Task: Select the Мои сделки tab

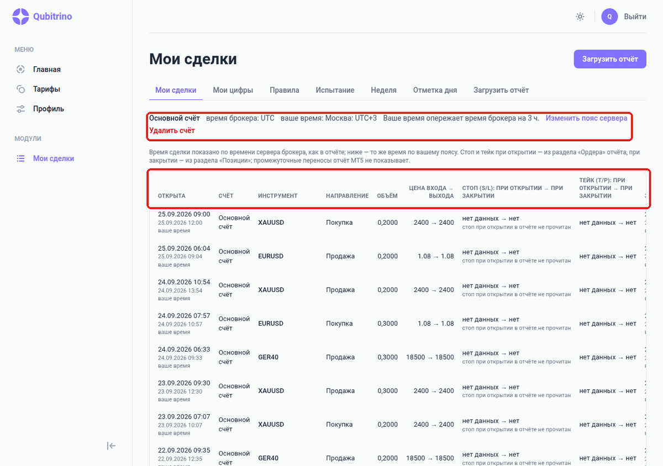Action: (x=176, y=90)
